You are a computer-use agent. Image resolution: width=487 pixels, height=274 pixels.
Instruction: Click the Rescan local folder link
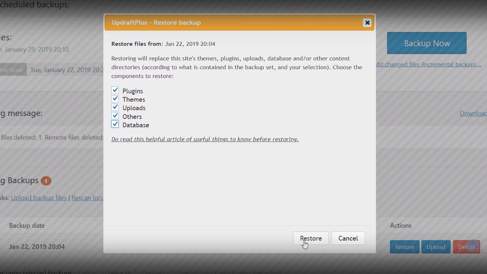(88, 198)
